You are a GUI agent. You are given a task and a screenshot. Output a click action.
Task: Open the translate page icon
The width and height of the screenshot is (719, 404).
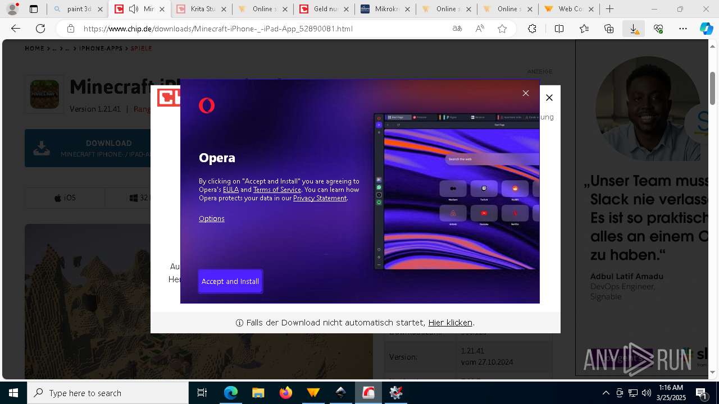click(457, 29)
